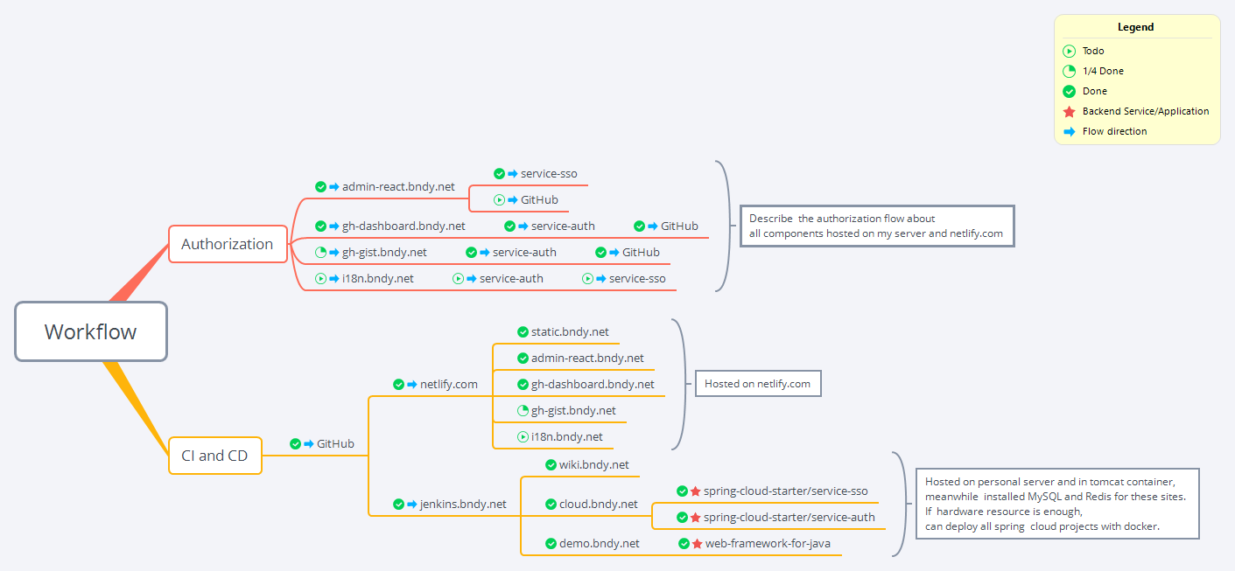1235x571 pixels.
Task: Click todo icon beside i18n.bndy.net in Authorization
Action: (x=320, y=278)
